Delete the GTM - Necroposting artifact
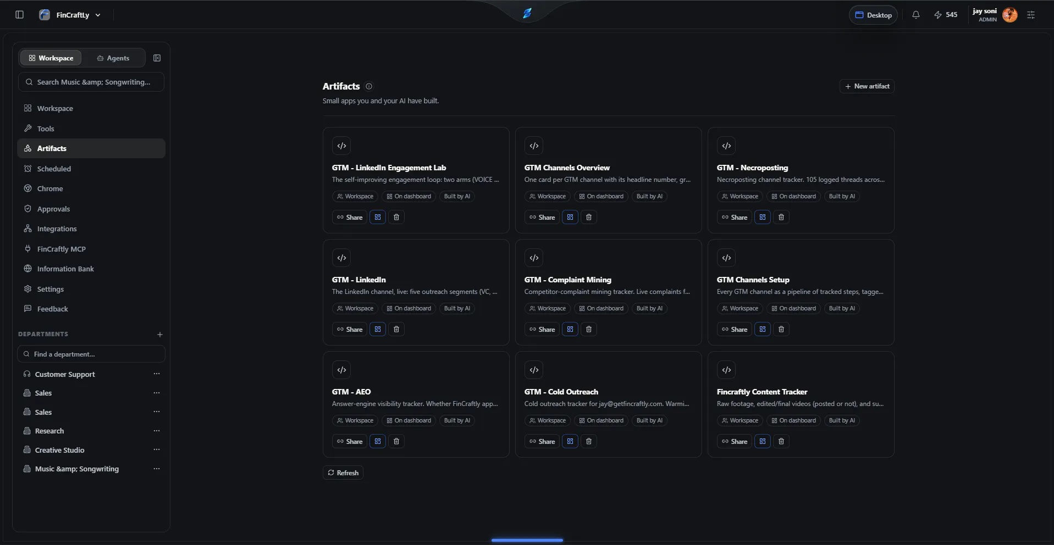The image size is (1054, 545). 781,217
